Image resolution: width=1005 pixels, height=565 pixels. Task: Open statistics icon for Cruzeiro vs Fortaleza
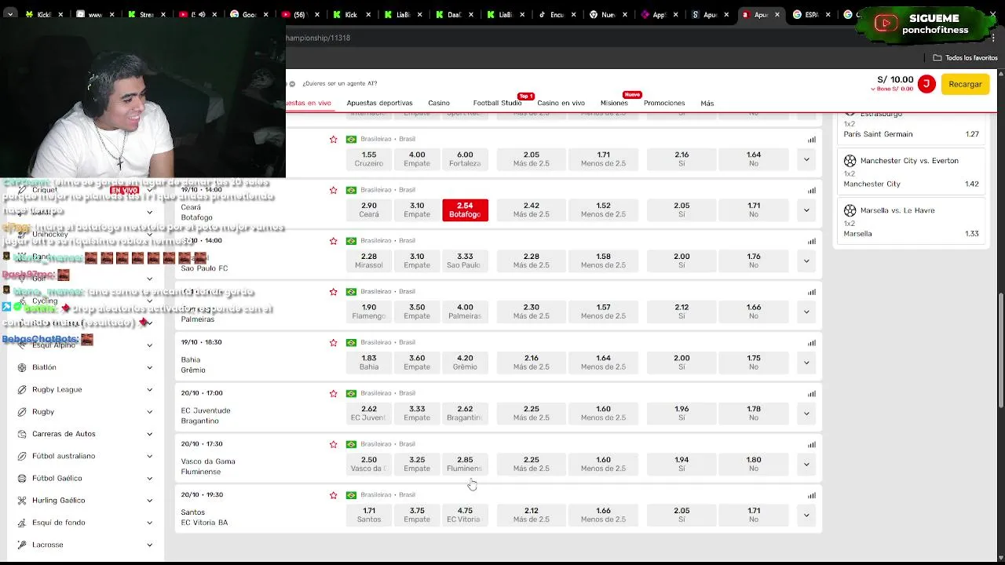coord(812,140)
